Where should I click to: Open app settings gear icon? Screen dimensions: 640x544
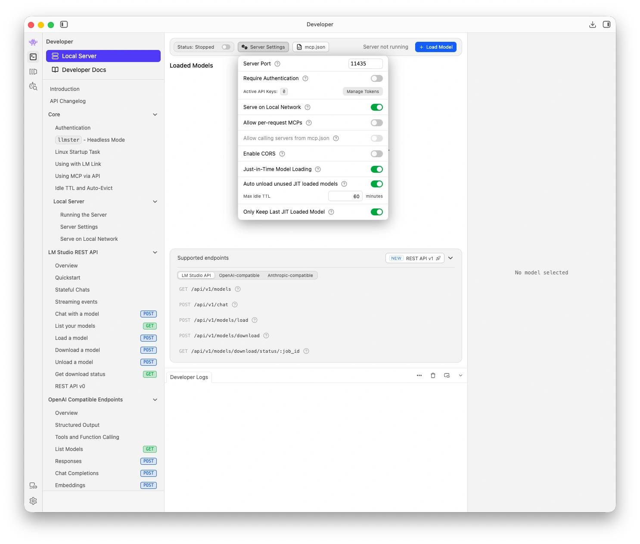(33, 501)
